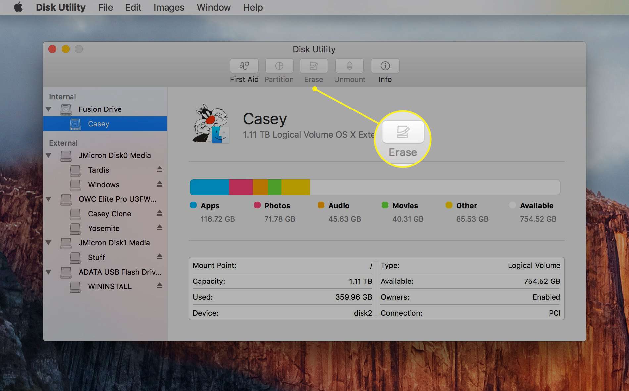Collapse the Fusion Drive tree
Image resolution: width=629 pixels, height=391 pixels.
pyautogui.click(x=49, y=109)
